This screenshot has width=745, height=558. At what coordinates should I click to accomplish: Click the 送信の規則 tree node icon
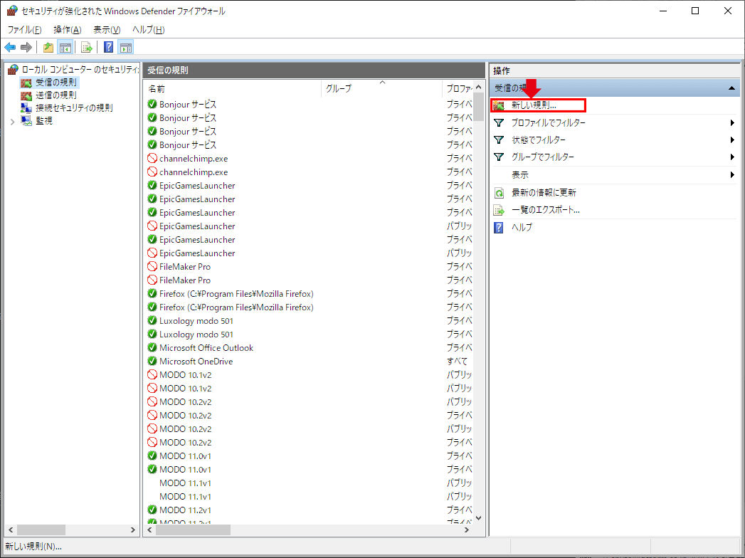click(x=26, y=95)
